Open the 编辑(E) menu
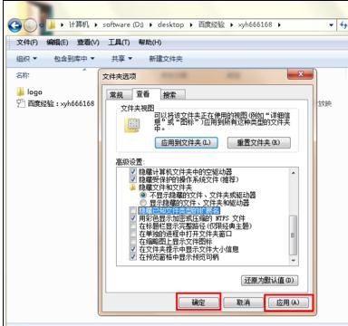This screenshot has width=348, height=326. tap(57, 43)
